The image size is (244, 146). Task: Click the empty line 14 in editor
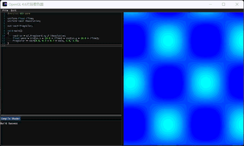tap(61, 46)
